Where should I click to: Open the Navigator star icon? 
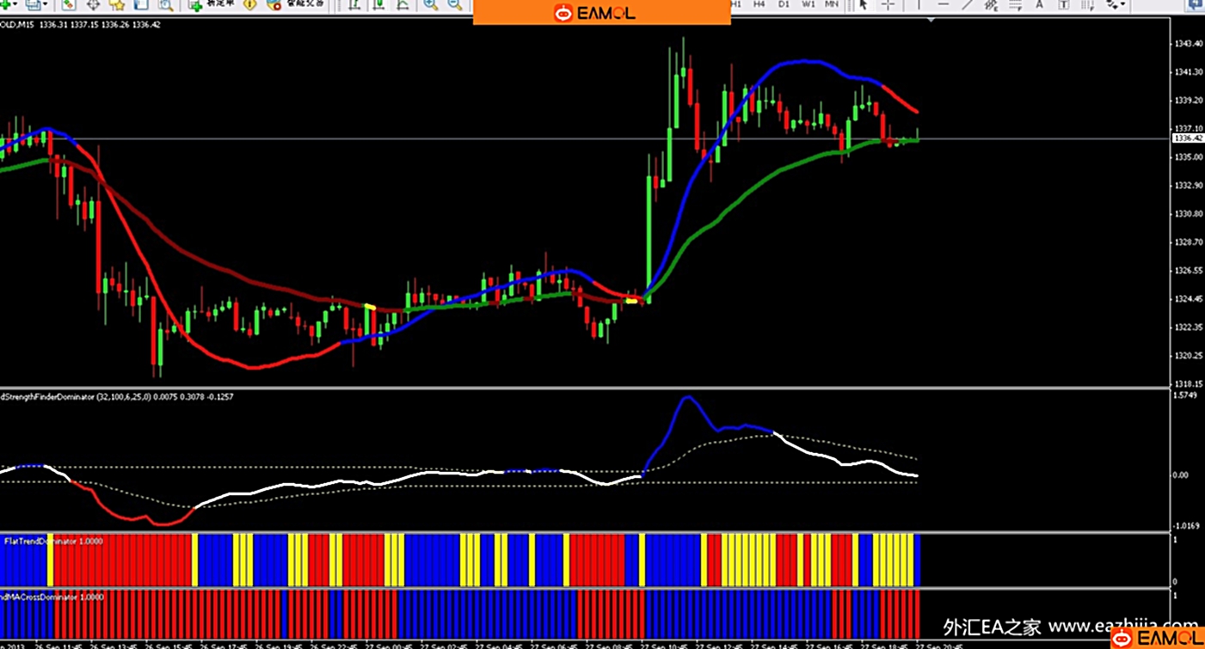[x=117, y=4]
